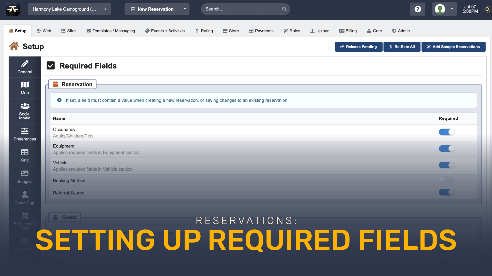Image resolution: width=492 pixels, height=276 pixels.
Task: Open the Rating tab
Action: point(204,31)
